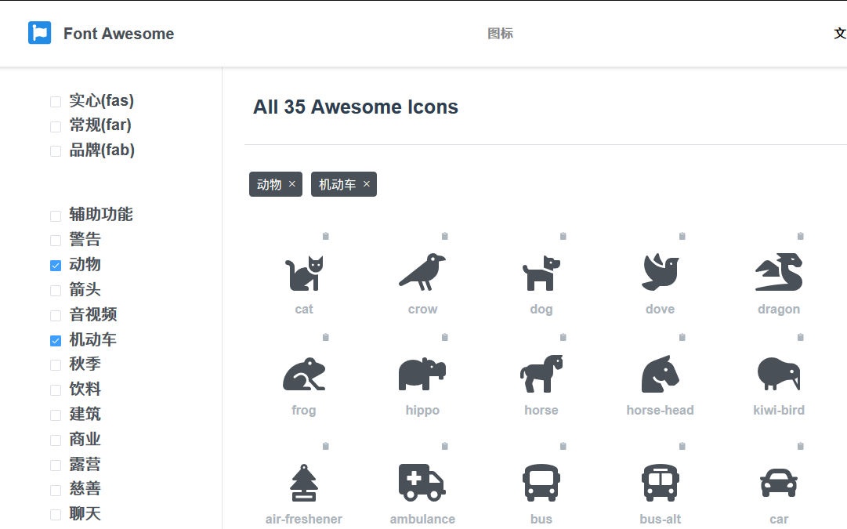Screen dimensions: 847x529
Task: Uncheck the 机动车 category checkbox
Action: click(56, 341)
